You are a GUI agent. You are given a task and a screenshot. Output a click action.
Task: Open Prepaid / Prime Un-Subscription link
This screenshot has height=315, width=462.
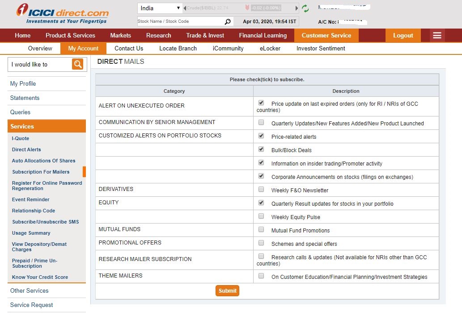coord(34,263)
